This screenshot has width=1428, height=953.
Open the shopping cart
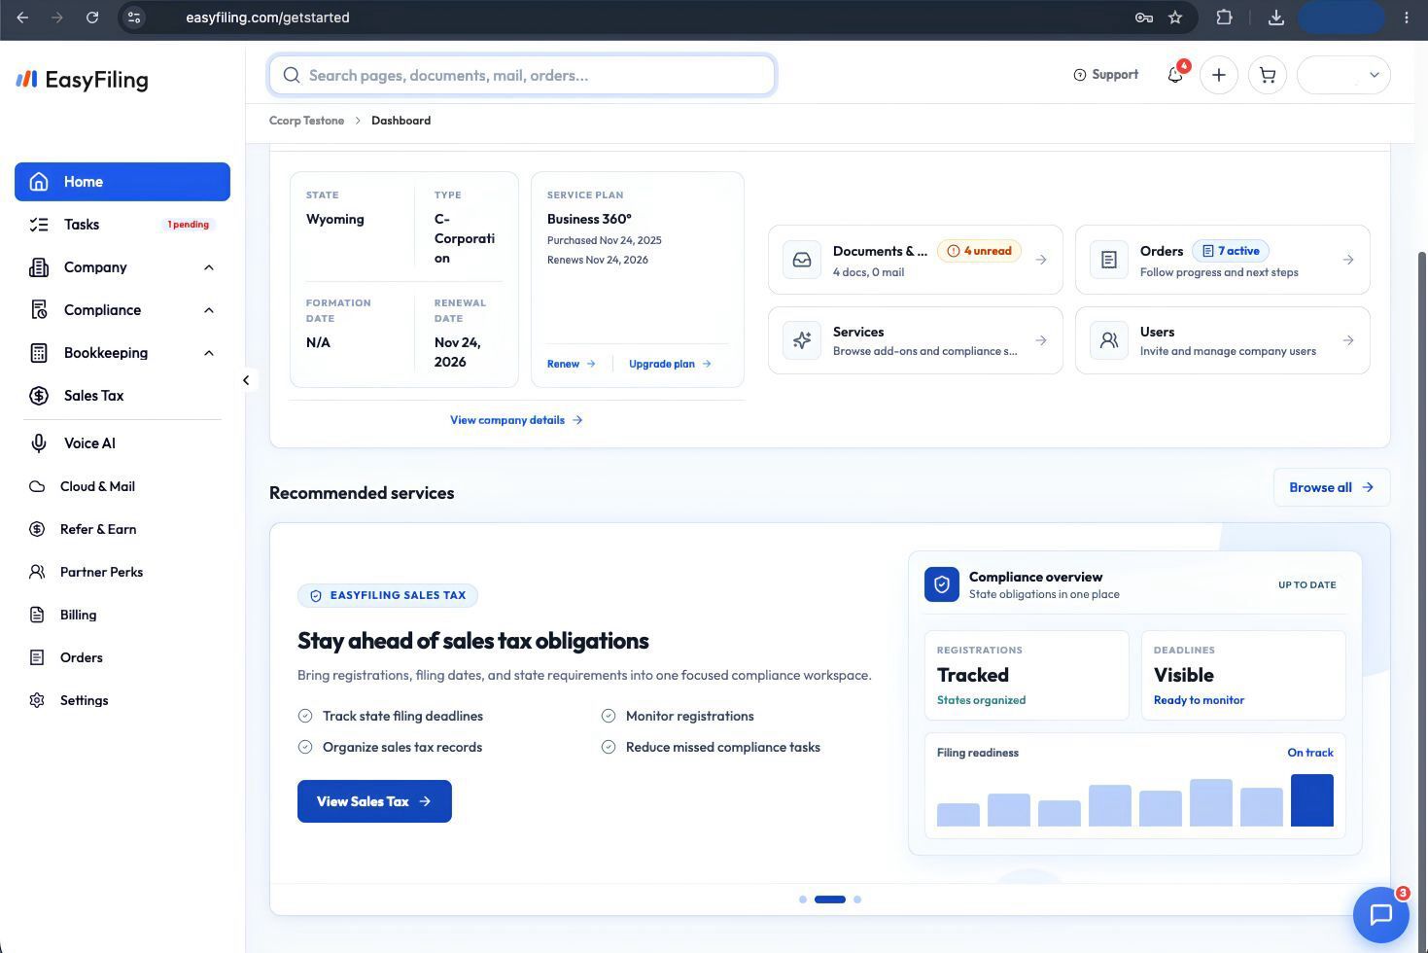pos(1268,75)
